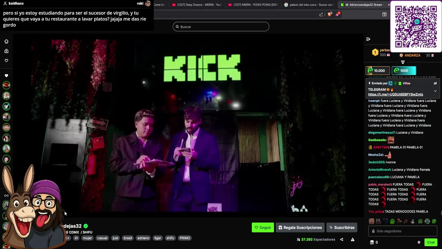This screenshot has height=249, width=442.
Task: Click the 37.292 Espectadores viewer count
Action: click(316, 239)
